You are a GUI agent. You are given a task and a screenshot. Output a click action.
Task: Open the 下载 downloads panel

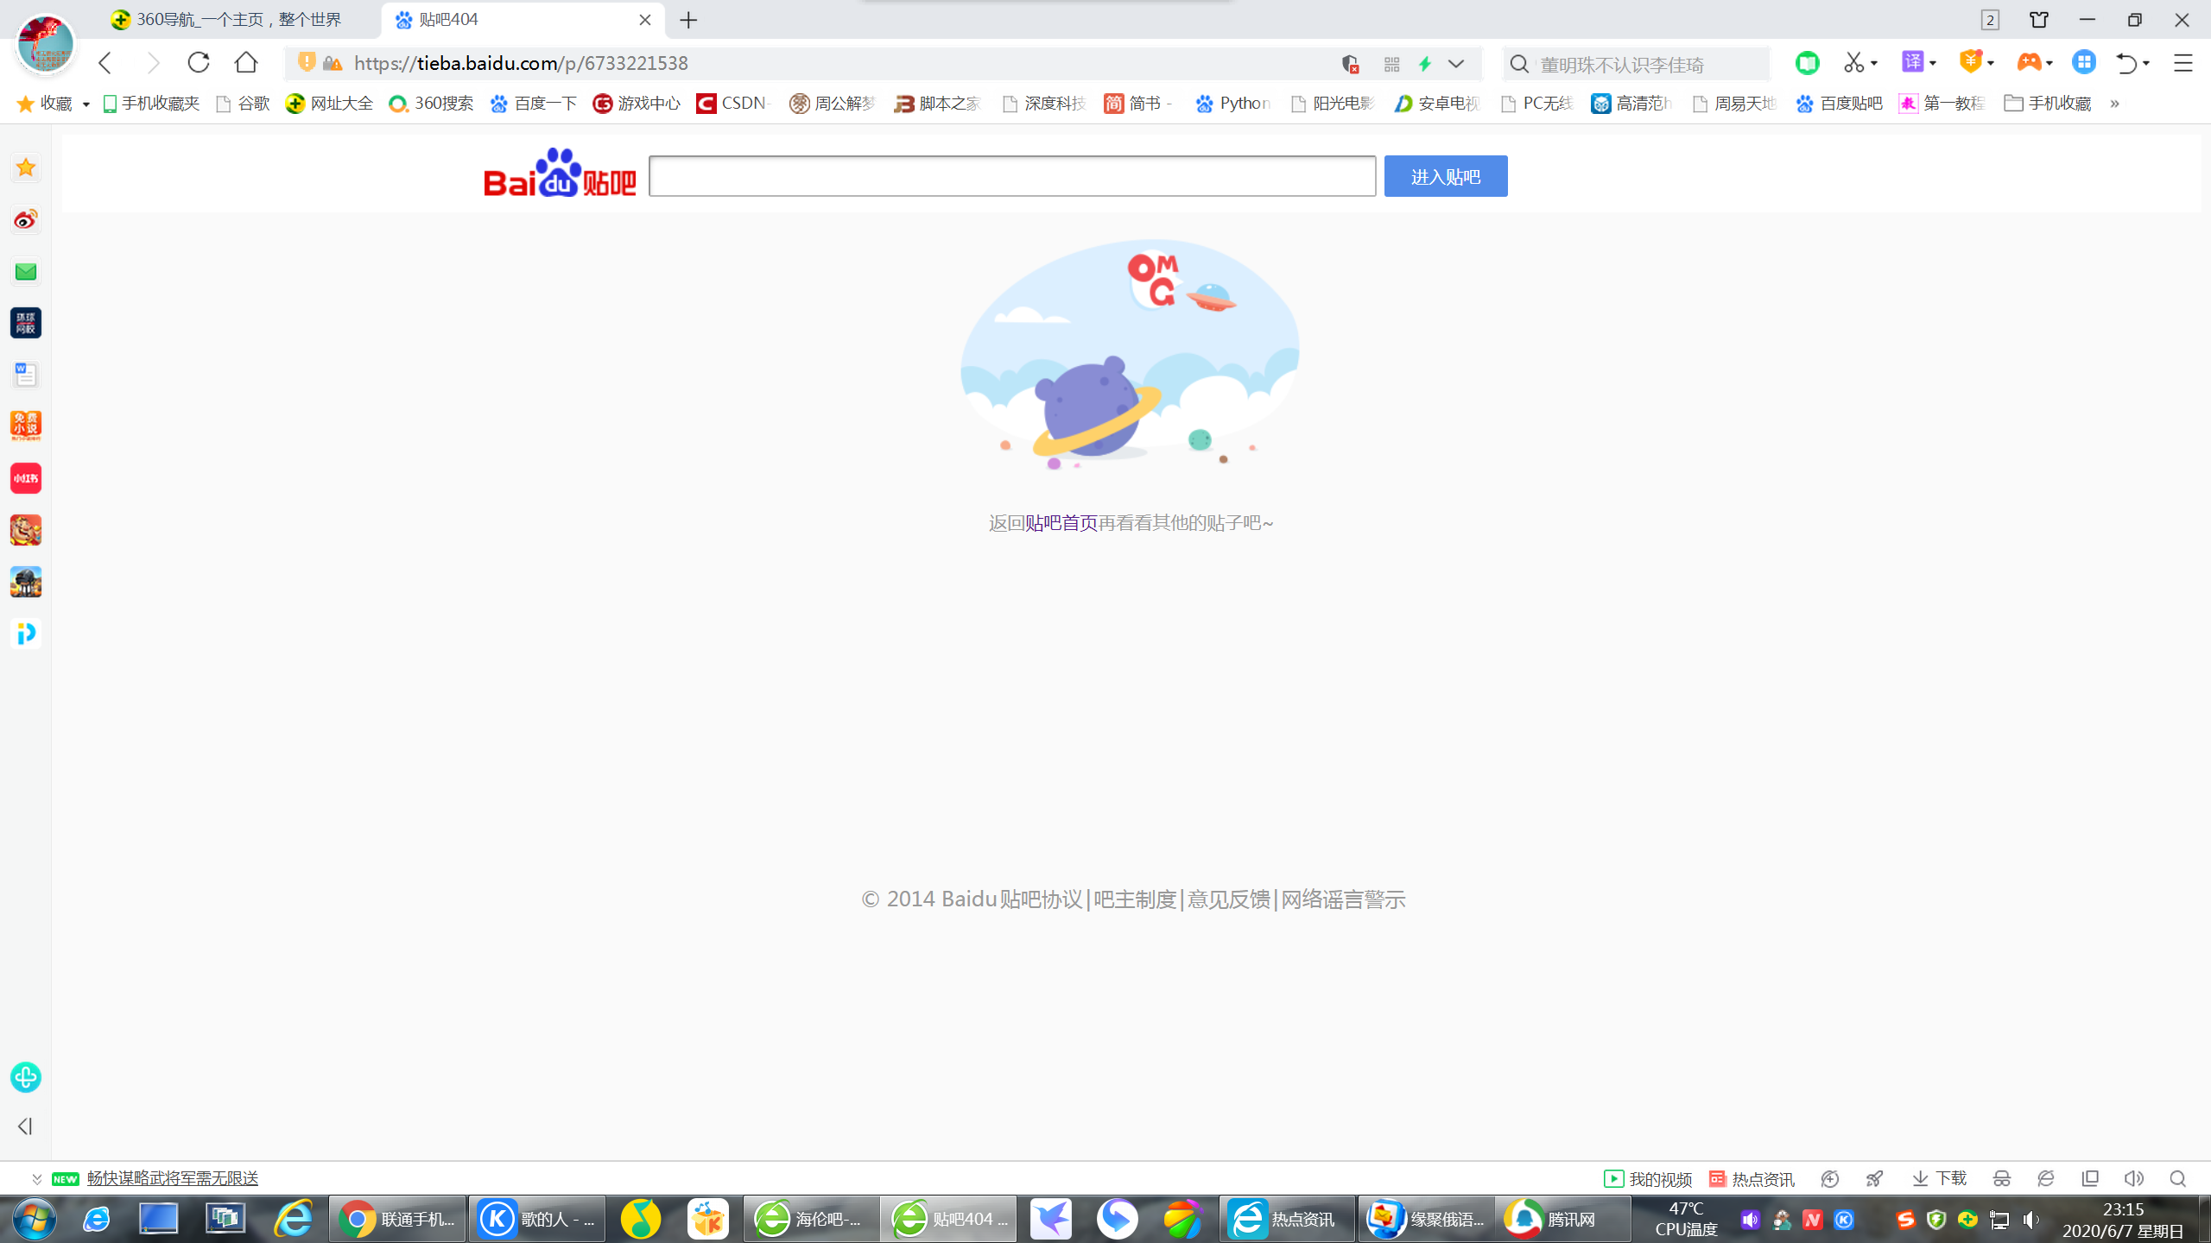(1939, 1179)
